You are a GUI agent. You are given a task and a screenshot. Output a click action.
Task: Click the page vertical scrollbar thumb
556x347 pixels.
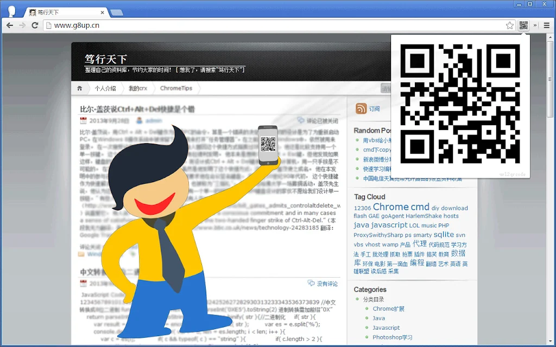coord(550,80)
